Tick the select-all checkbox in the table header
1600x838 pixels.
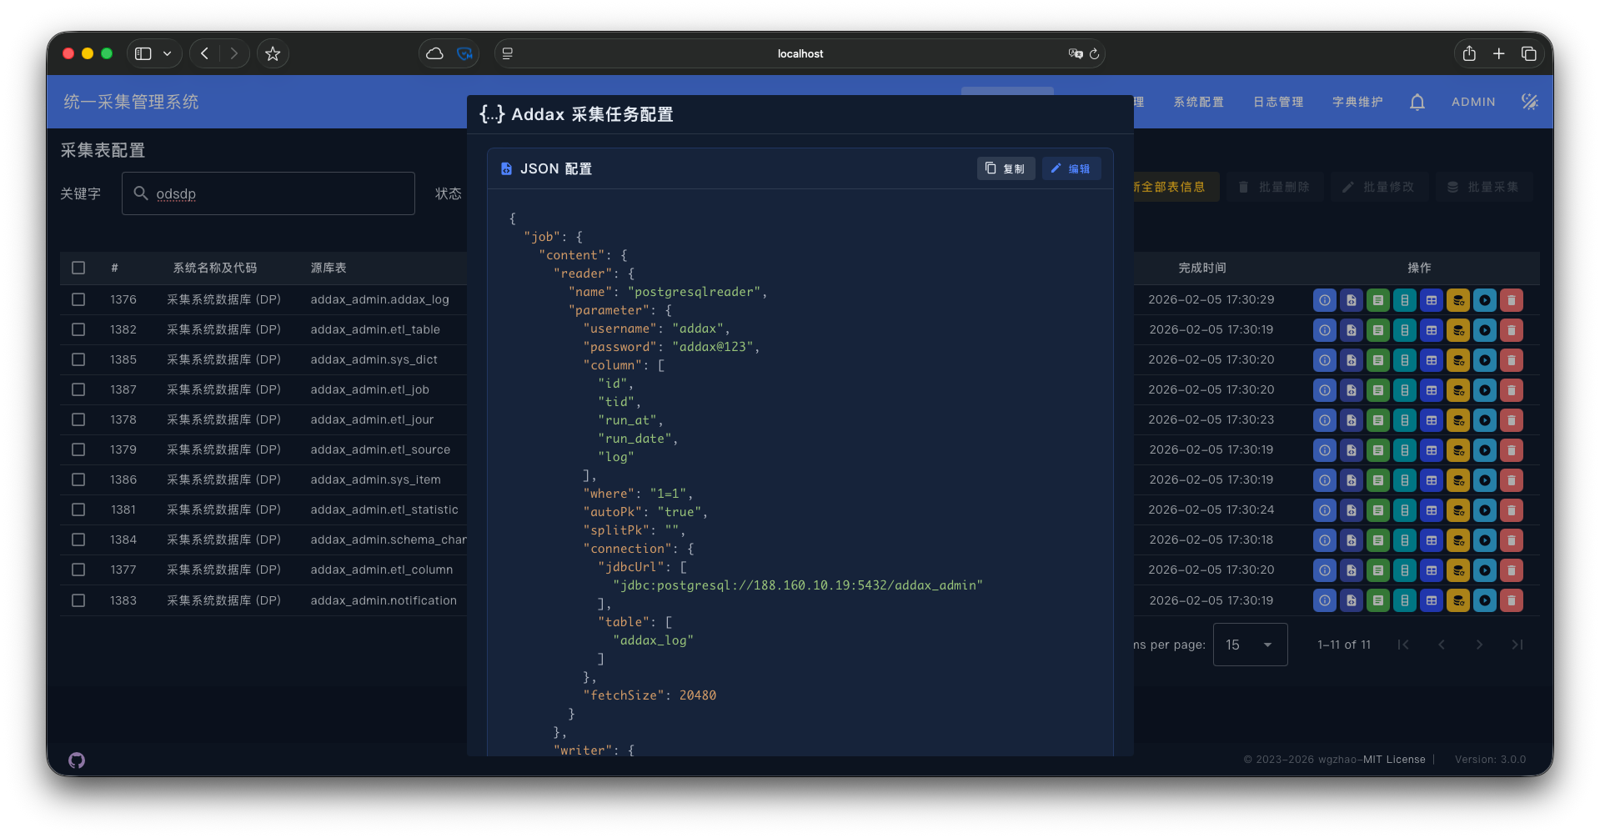tap(78, 268)
